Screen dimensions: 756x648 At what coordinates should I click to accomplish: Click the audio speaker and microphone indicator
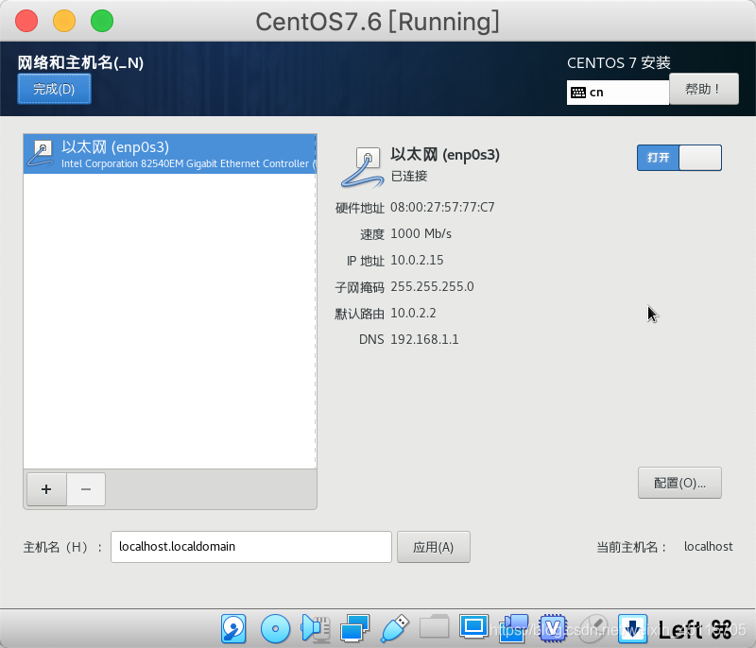click(316, 629)
